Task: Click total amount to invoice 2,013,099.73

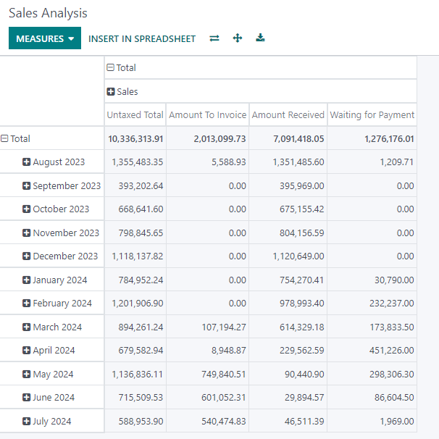Action: tap(207, 138)
